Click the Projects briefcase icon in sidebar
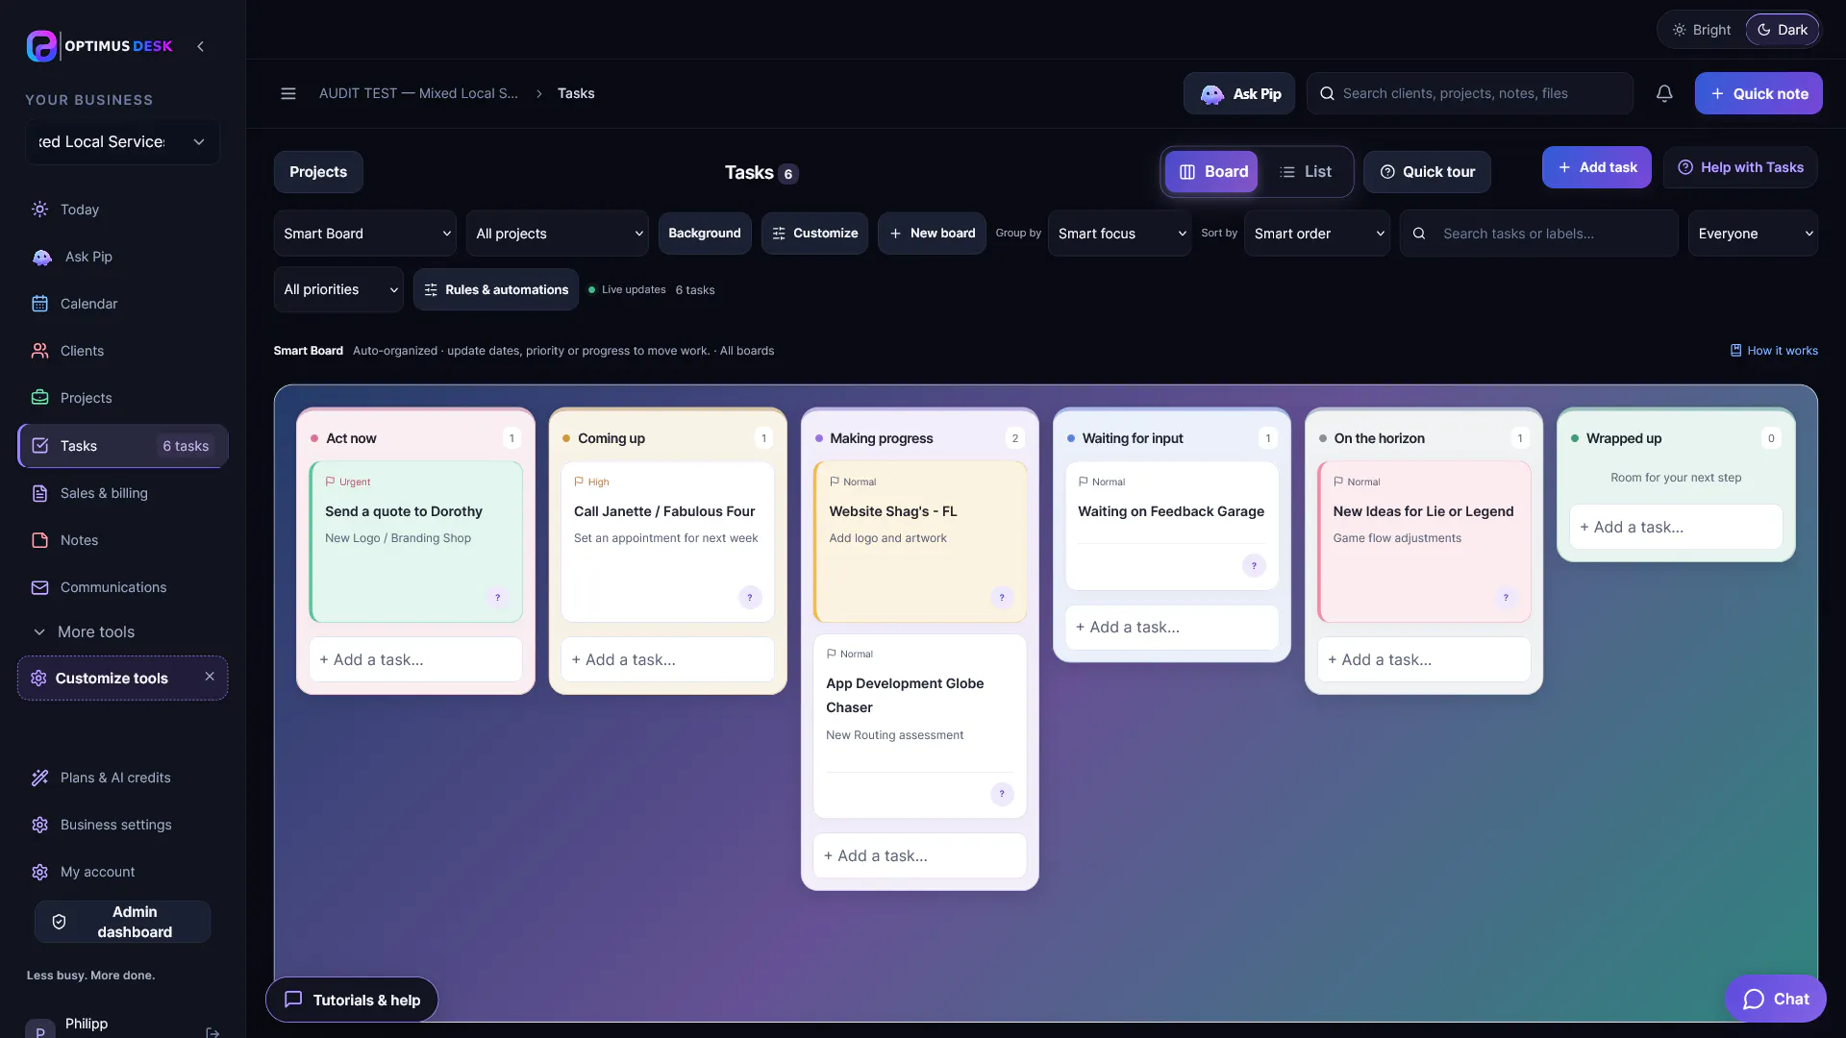 (39, 398)
